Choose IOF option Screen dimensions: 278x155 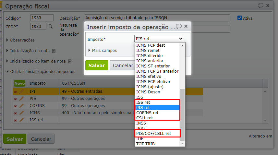coord(157,139)
